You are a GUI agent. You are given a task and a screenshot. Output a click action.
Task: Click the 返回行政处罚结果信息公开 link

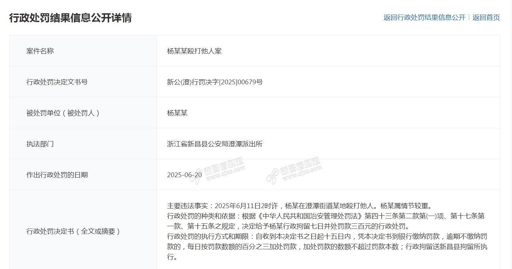(424, 18)
